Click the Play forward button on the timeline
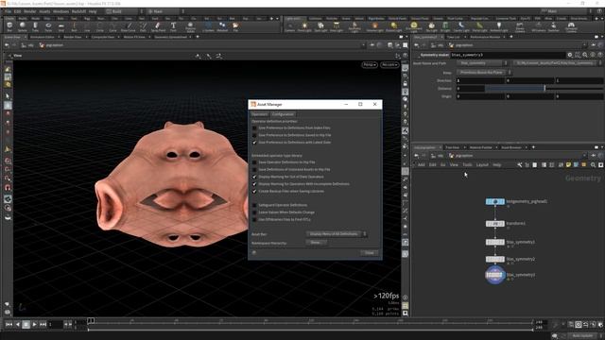This screenshot has width=605, height=340. pyautogui.click(x=34, y=325)
